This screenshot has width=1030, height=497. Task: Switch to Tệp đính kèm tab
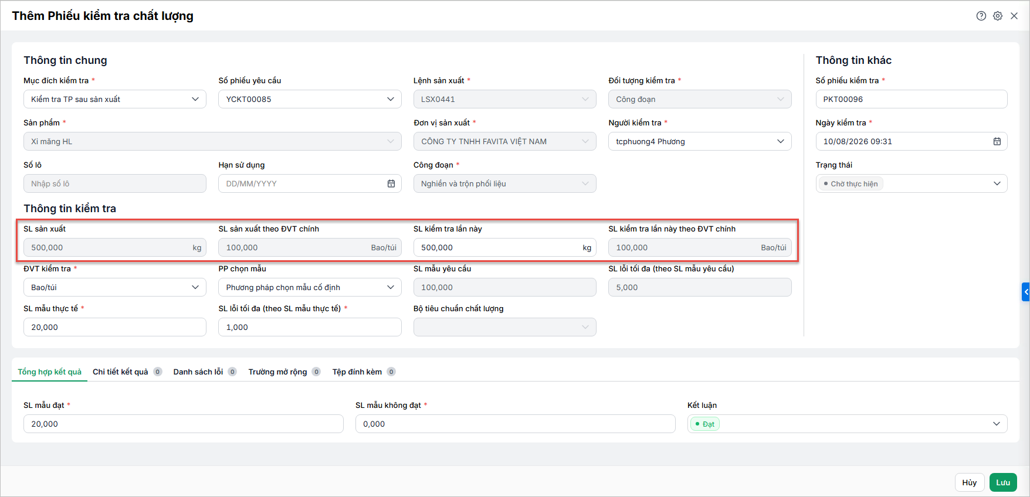pos(364,372)
